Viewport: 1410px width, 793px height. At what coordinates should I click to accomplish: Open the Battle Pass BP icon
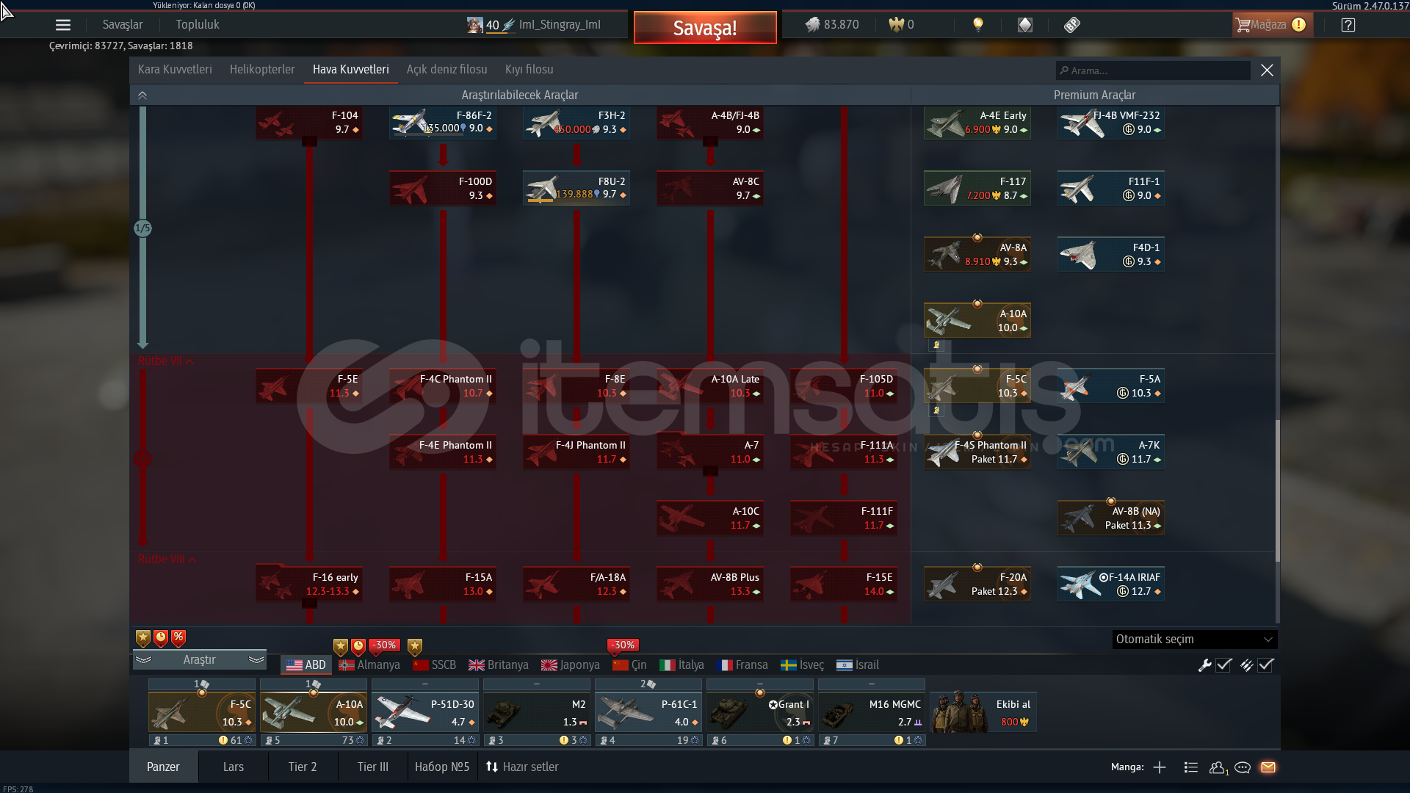(x=1071, y=25)
